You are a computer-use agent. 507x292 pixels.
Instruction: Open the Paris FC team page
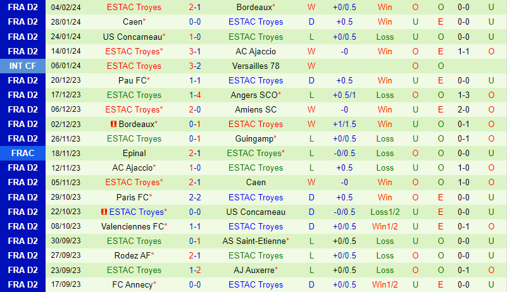(x=132, y=197)
